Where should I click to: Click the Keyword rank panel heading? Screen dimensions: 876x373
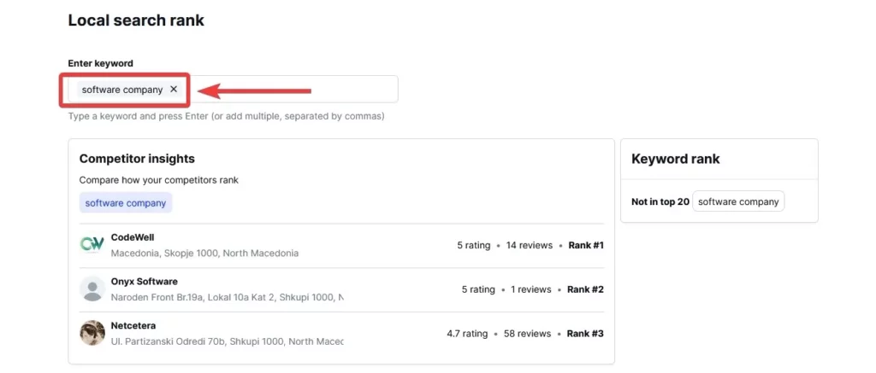point(675,159)
